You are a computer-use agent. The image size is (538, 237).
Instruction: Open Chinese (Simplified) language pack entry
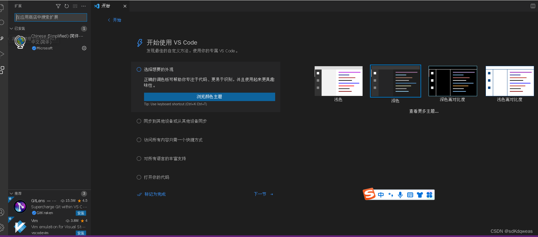click(x=50, y=42)
